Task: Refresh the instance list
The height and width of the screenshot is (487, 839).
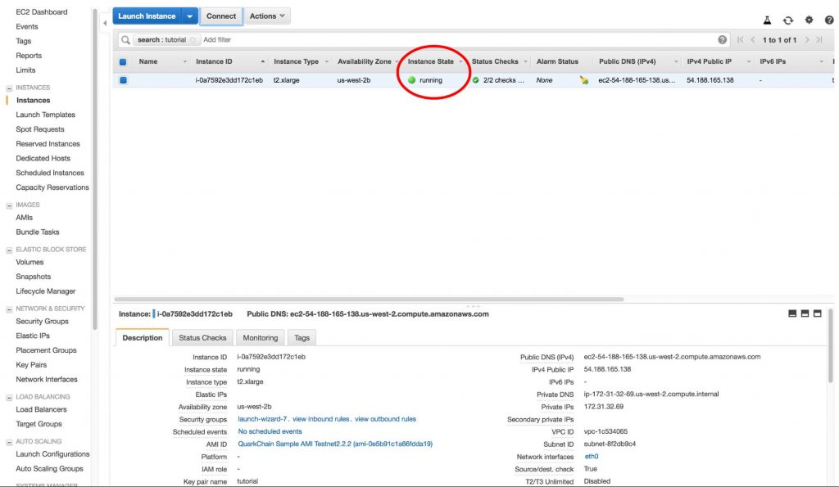Action: (787, 20)
